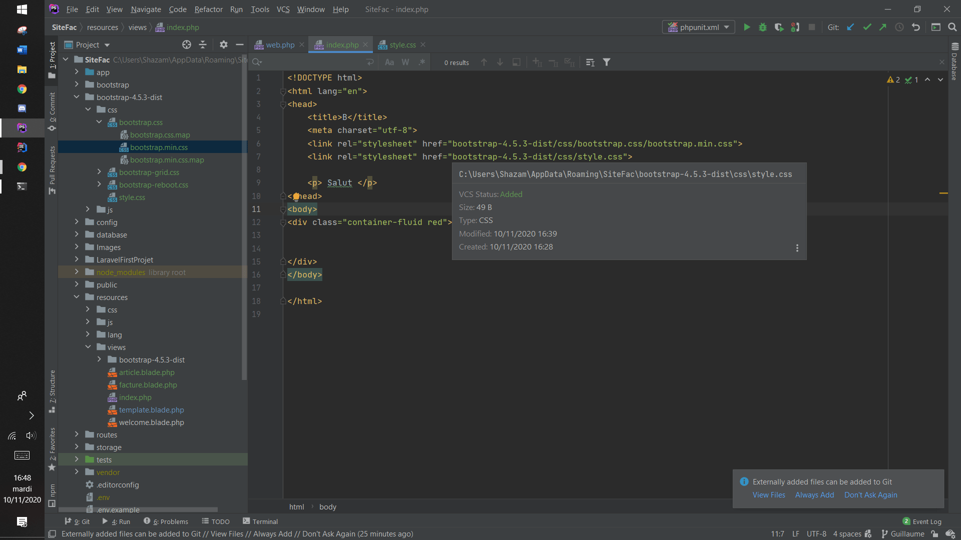
Task: Expand the vendor folder
Action: click(77, 472)
